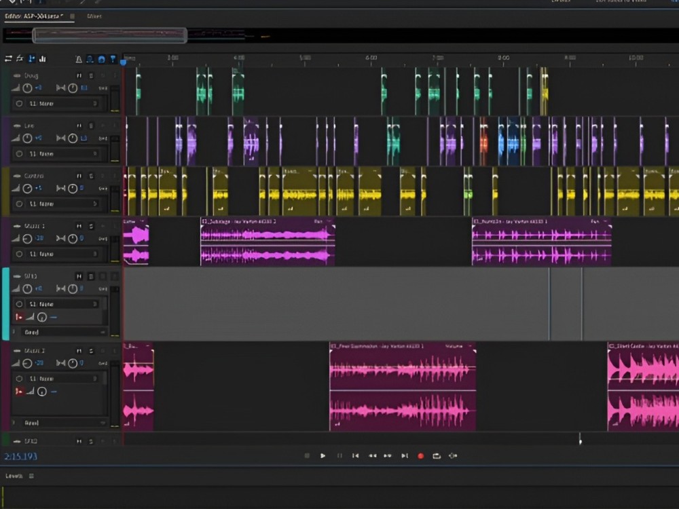This screenshot has height=509, width=679.
Task: Mute the Doug track
Action: coord(79,75)
